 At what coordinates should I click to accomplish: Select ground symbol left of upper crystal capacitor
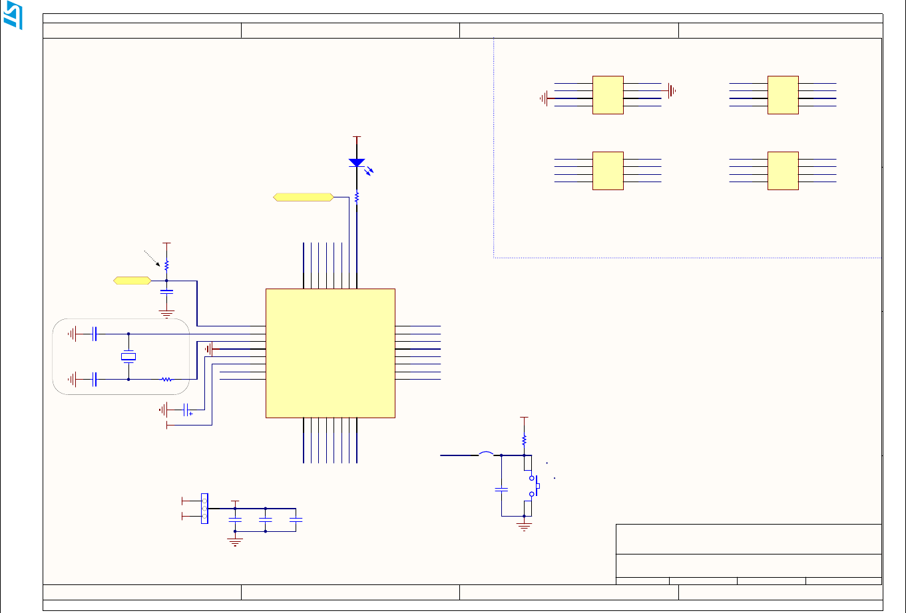(72, 334)
